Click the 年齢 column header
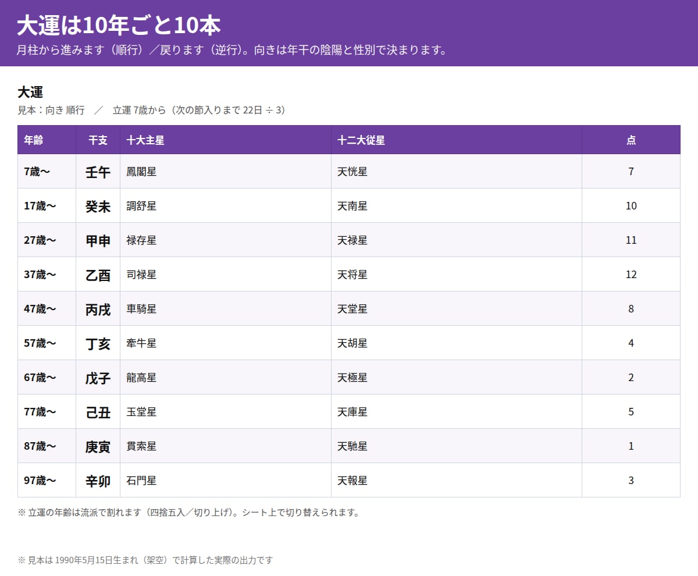Screen dimensions: 698x576 click(x=47, y=140)
